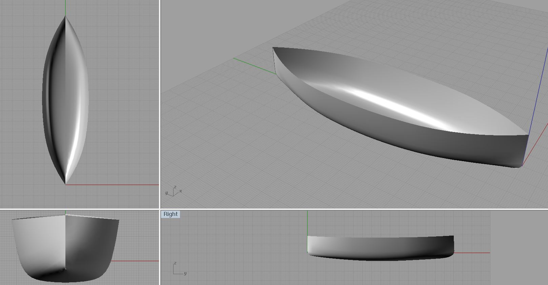Viewport: 548px width, 285px height.
Task: Click the green vertical axis in Right viewport
Action: click(x=307, y=223)
